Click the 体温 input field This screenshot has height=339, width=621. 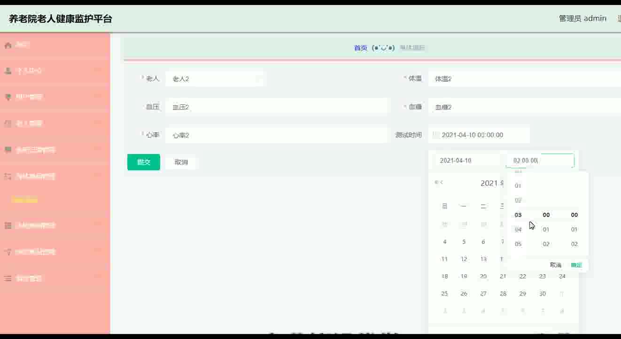click(524, 79)
